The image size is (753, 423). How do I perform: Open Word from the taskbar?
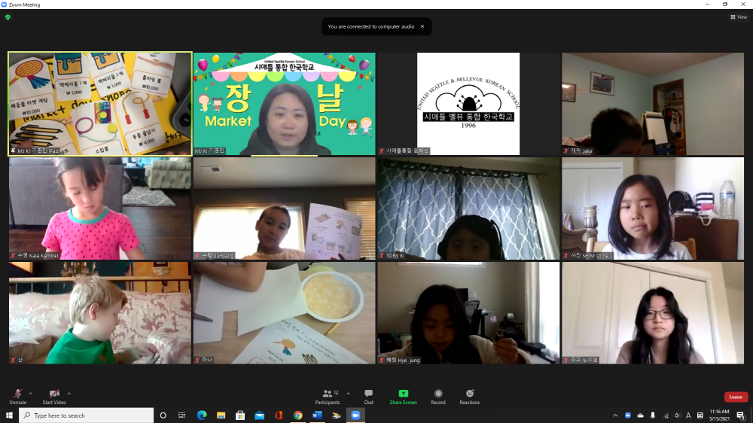coord(317,415)
